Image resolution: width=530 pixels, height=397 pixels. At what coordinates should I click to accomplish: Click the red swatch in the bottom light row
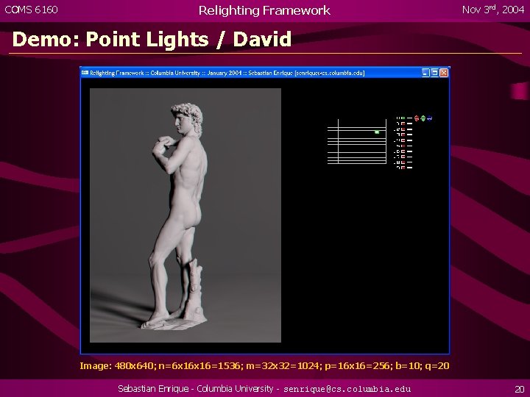[403, 168]
